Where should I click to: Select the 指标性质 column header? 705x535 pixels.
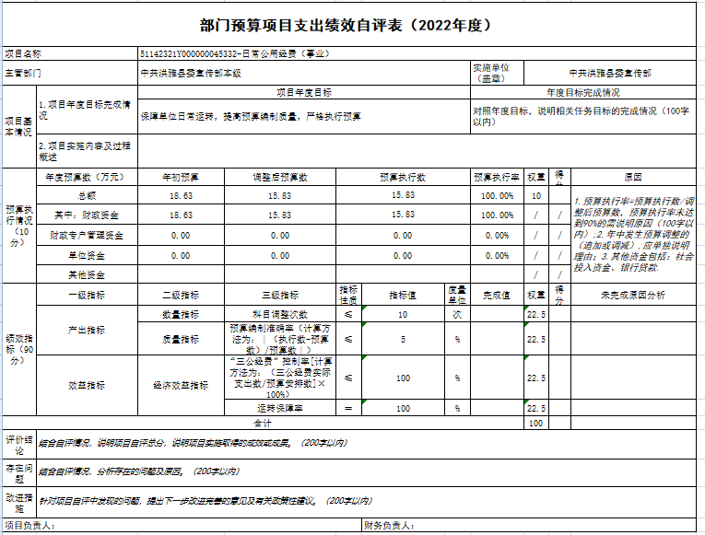coord(348,295)
